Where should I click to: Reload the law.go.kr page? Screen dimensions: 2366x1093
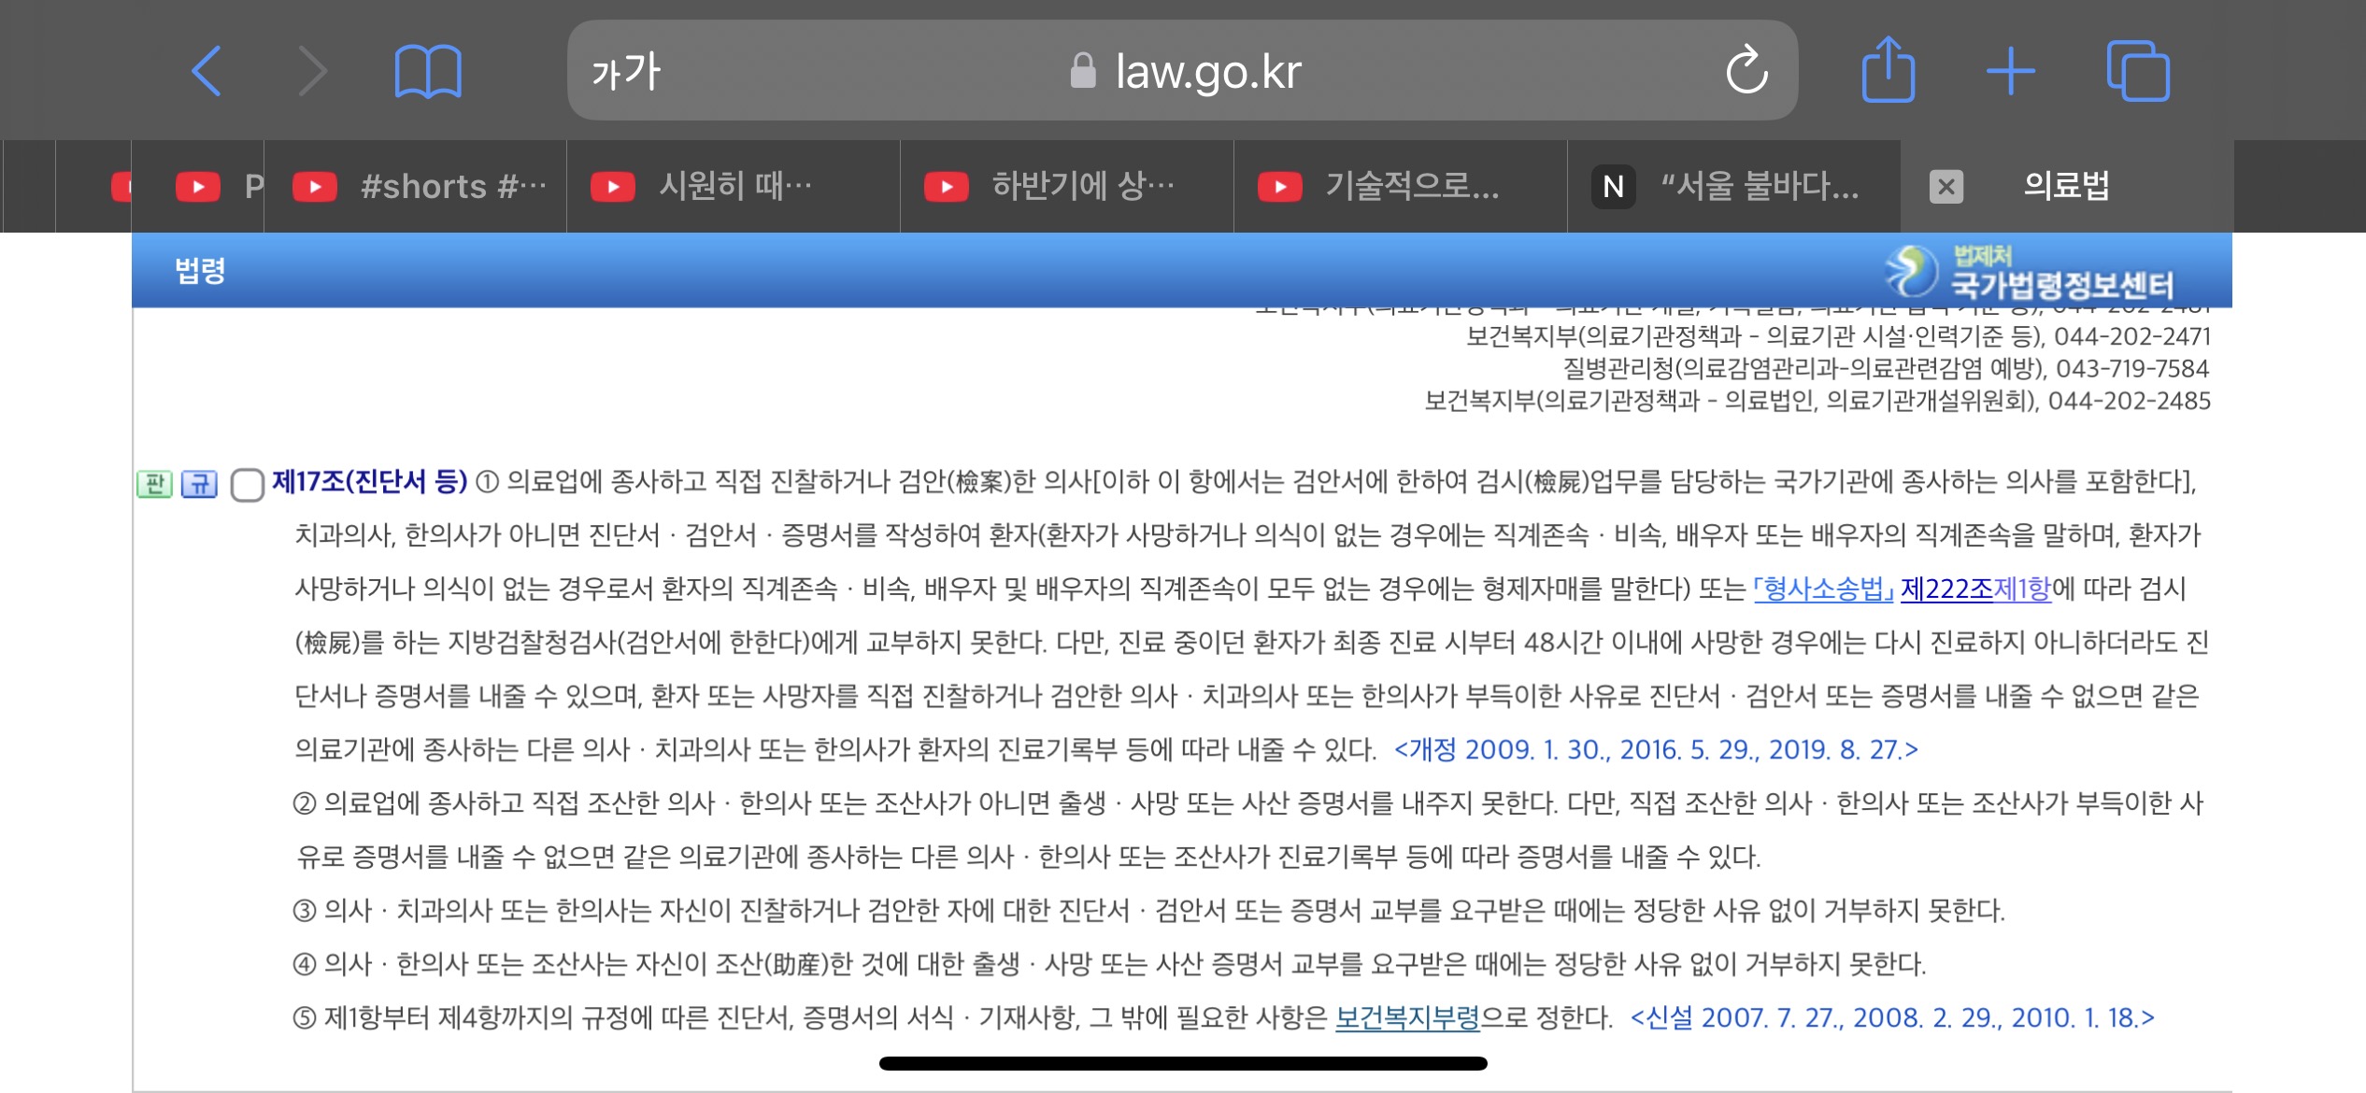click(x=1746, y=71)
